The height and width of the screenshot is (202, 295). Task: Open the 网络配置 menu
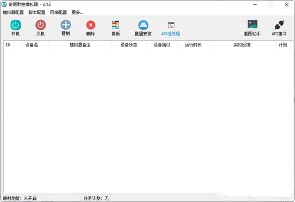[x=58, y=12]
